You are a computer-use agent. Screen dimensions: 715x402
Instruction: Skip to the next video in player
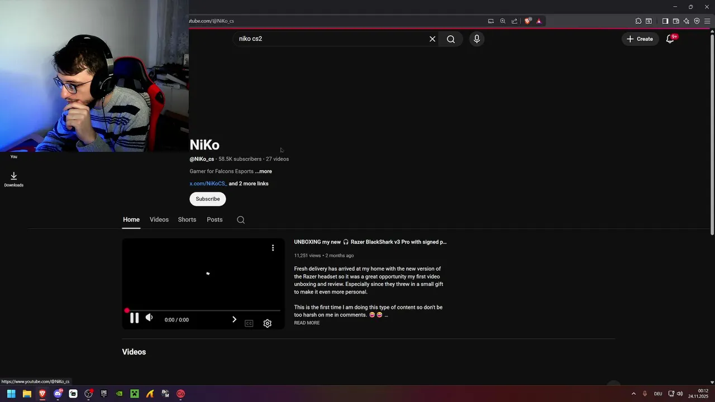(x=234, y=320)
